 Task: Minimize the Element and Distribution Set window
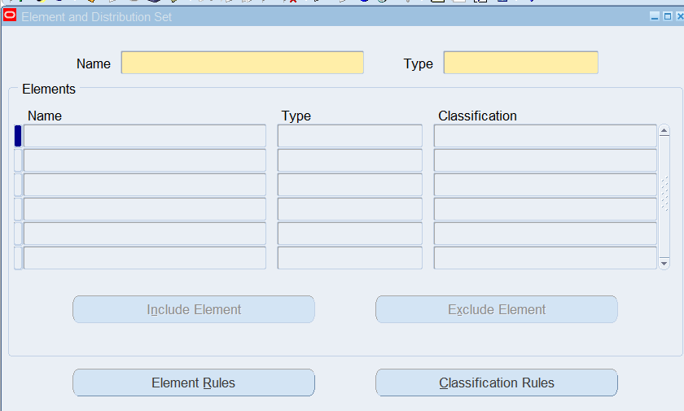(x=654, y=16)
